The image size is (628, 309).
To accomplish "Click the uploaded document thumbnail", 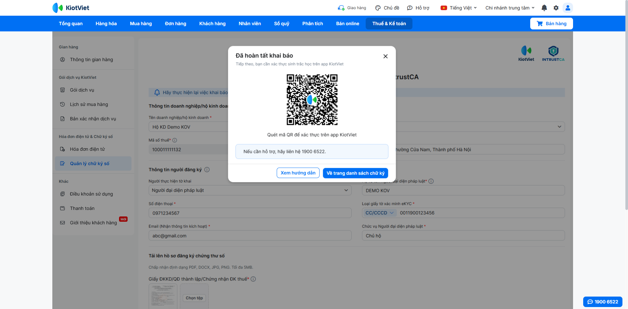I will coord(163,296).
